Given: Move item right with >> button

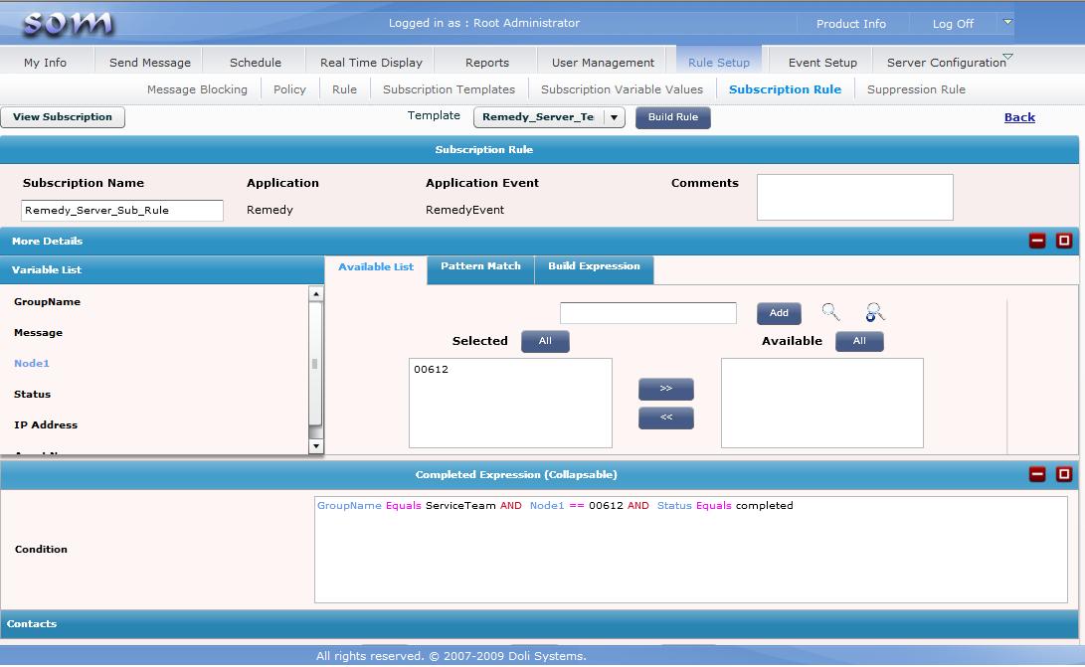Looking at the screenshot, I should point(665,389).
